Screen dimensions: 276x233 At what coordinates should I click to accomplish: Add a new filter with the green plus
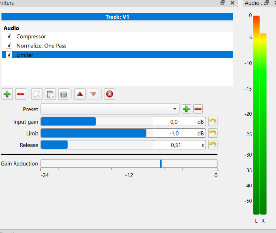(x=7, y=94)
